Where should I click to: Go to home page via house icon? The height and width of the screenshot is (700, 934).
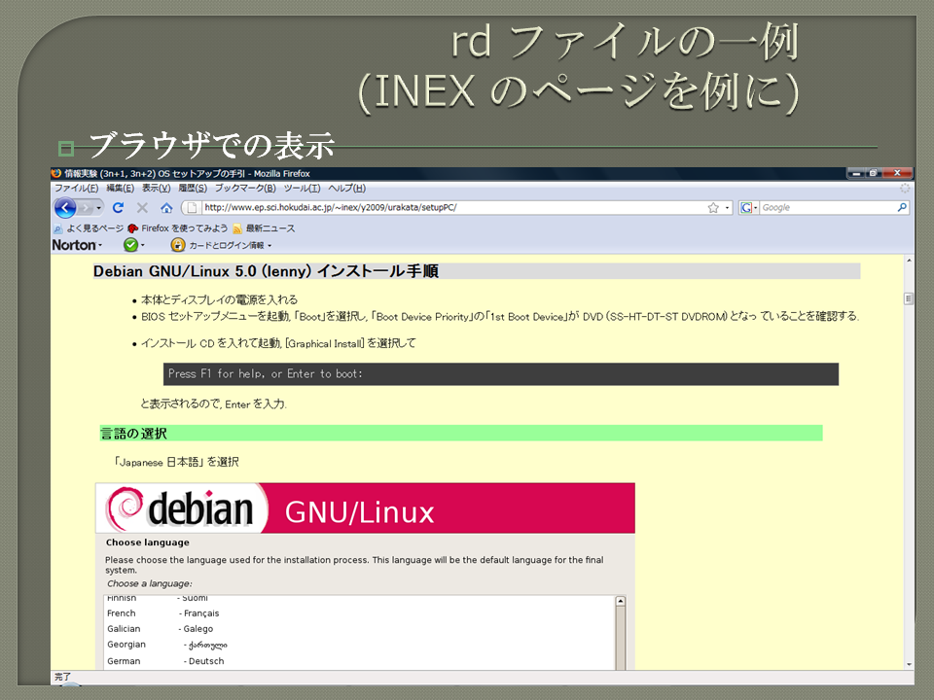point(166,208)
